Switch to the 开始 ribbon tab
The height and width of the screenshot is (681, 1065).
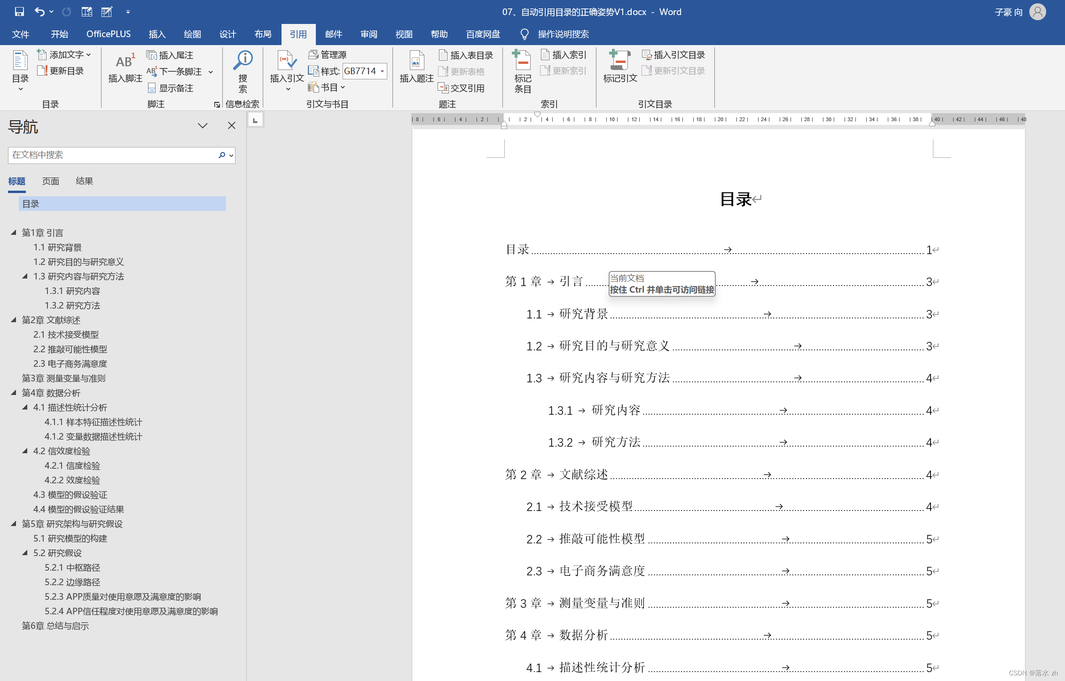click(x=60, y=34)
